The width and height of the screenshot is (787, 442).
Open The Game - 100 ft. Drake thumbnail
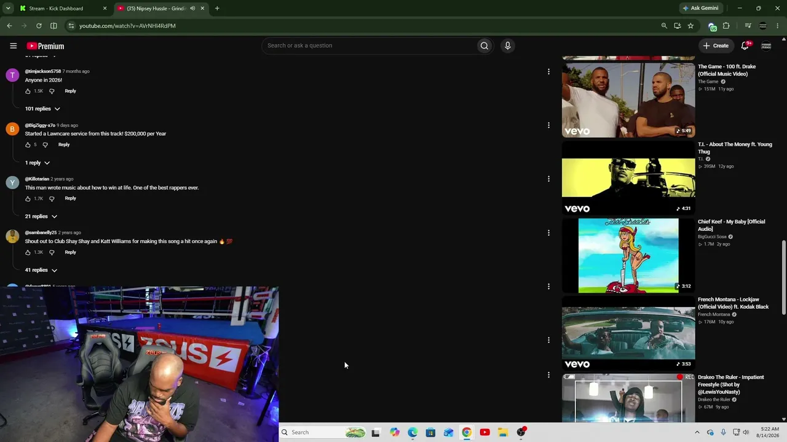628,100
